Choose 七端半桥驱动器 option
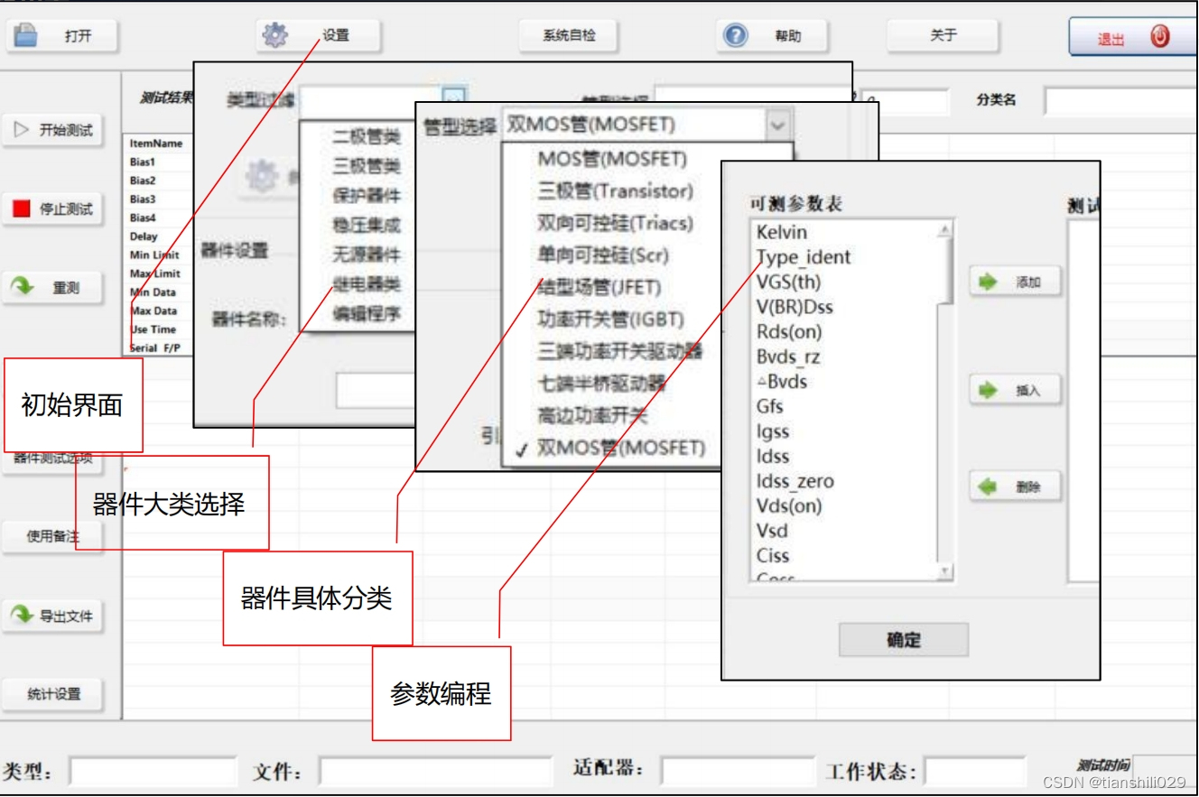The image size is (1199, 797). point(601,384)
